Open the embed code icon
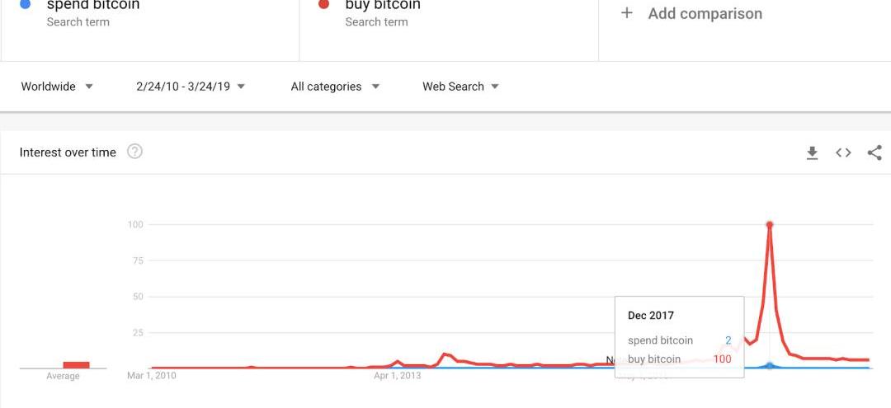Viewport: 891px width, 408px height. [843, 152]
